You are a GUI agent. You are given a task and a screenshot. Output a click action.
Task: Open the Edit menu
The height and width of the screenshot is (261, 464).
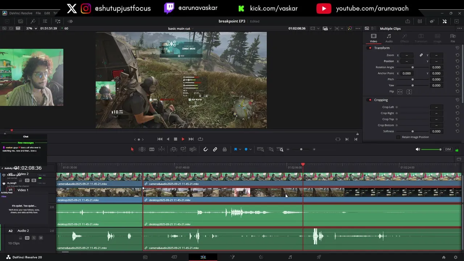[x=47, y=13]
